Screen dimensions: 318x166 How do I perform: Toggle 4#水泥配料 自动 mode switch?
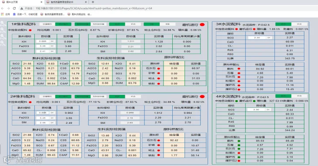point(283,96)
